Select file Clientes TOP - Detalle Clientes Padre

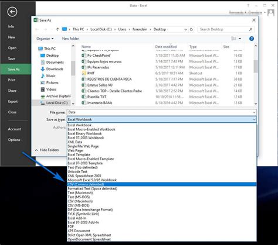114,91
